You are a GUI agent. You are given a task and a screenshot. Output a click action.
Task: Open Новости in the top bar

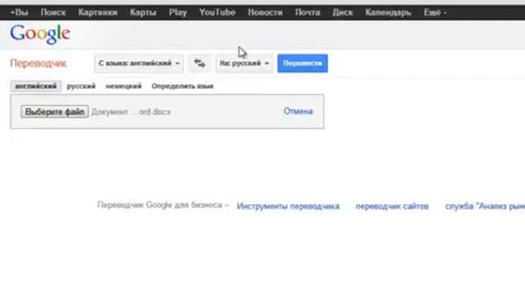[265, 13]
